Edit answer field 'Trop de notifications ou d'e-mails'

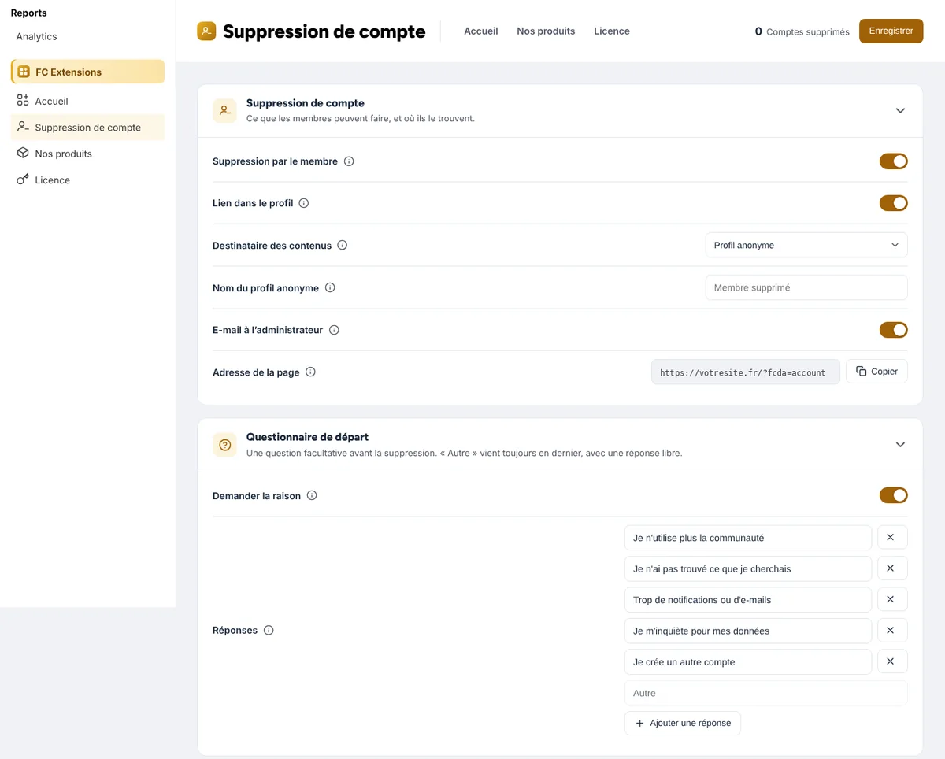[748, 599]
